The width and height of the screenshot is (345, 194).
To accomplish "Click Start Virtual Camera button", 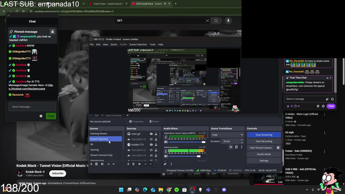I will [261, 148].
